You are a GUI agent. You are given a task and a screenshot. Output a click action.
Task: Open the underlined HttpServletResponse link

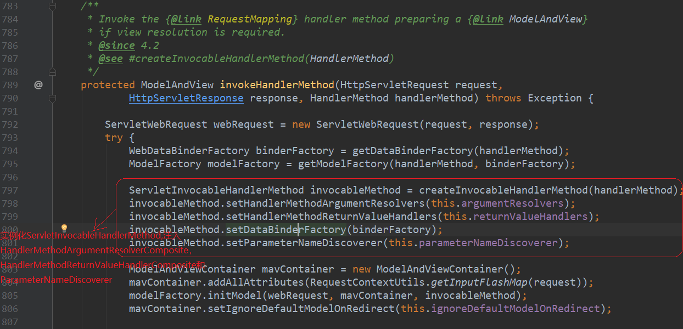(x=186, y=98)
